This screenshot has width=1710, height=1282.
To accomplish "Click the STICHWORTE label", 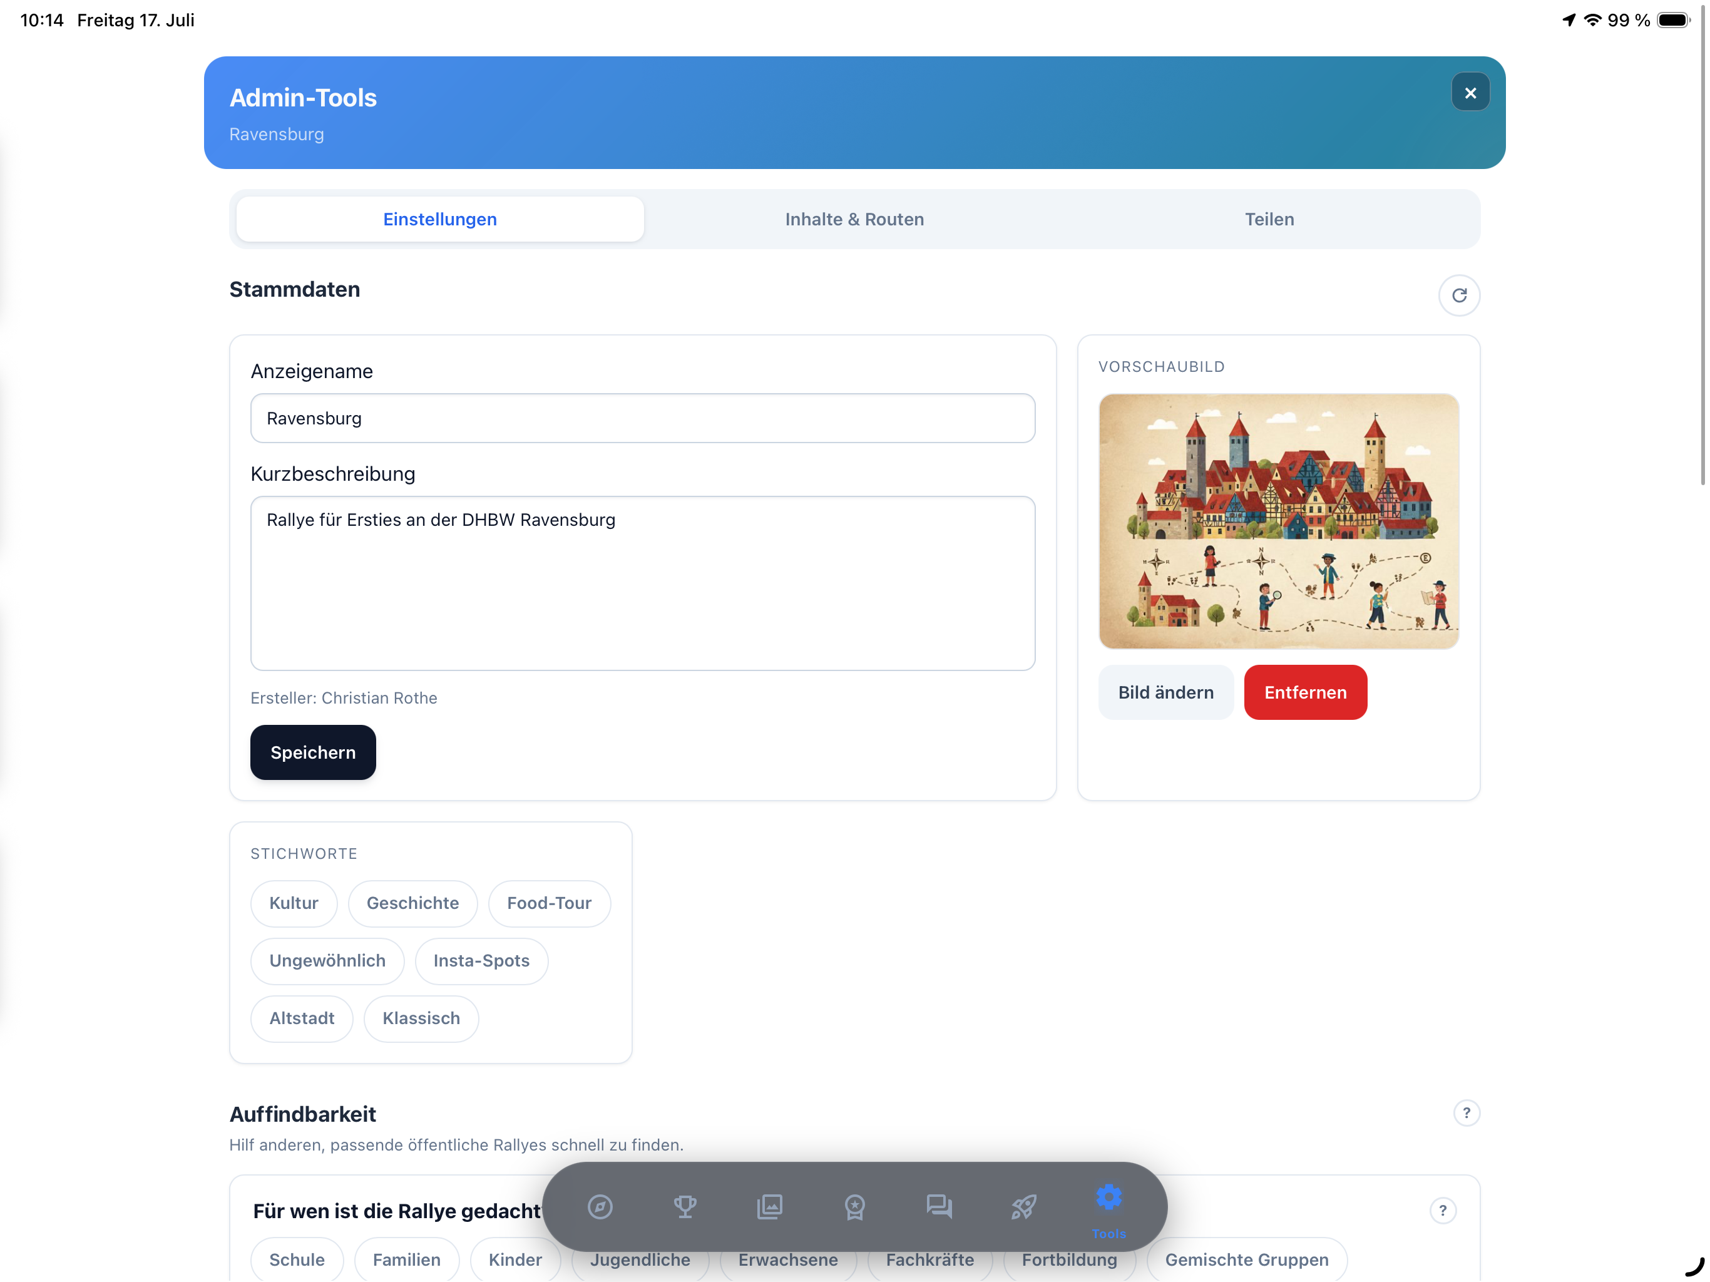I will coord(304,854).
